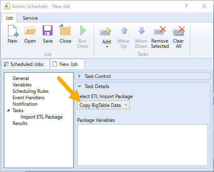Switch to the Scheduled Jobs tab

click(x=26, y=64)
